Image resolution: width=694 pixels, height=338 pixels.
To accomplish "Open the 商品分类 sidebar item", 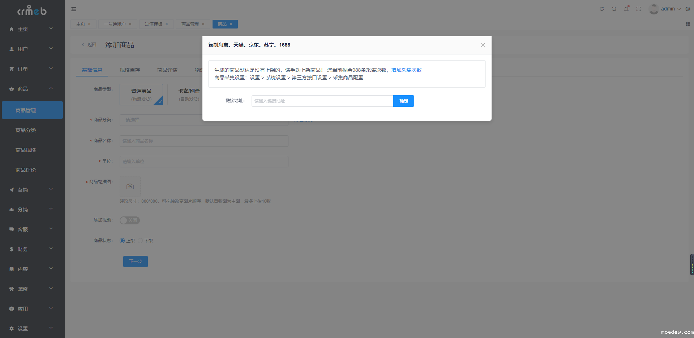I will pos(26,130).
